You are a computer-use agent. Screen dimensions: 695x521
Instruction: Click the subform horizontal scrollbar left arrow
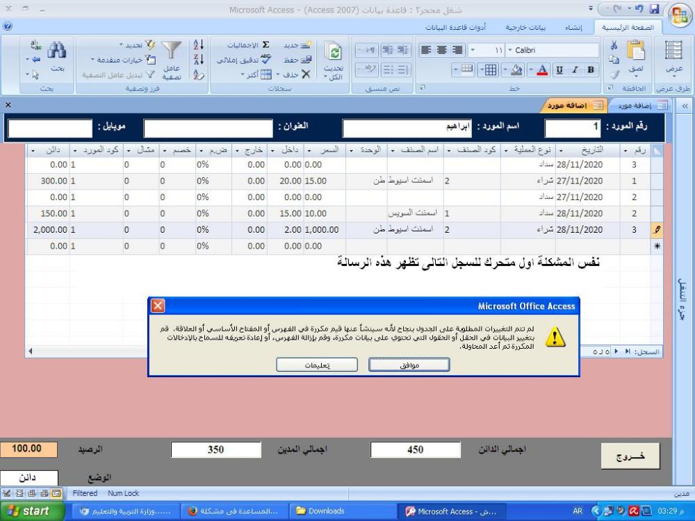pyautogui.click(x=30, y=352)
